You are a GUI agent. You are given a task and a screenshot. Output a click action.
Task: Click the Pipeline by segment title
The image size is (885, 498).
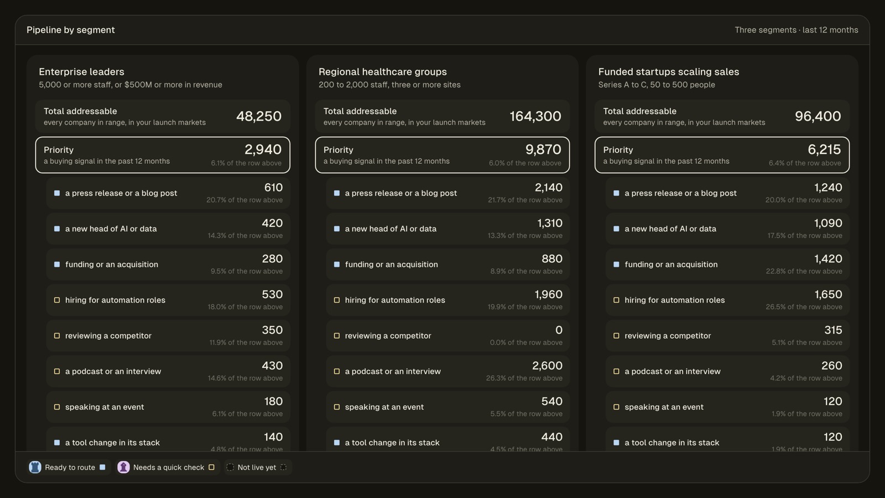71,30
